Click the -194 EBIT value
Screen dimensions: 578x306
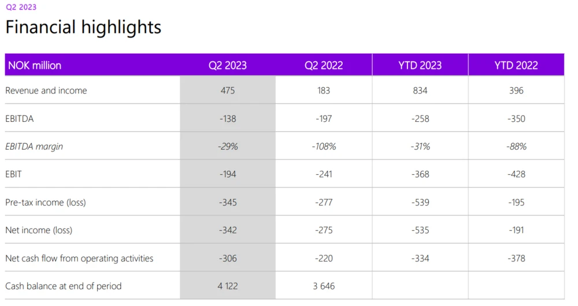228,174
